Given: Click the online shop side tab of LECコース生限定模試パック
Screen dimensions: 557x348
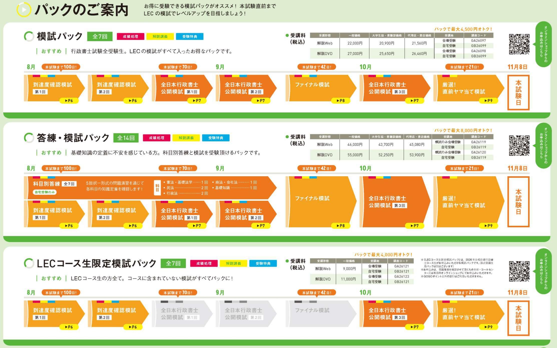Looking at the screenshot, I should 543,271.
